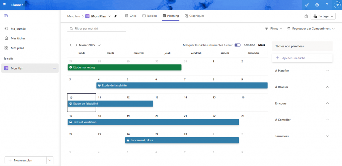Open more options for Mon Plan in sidebar
Viewport: 342px width, 166px height.
(x=54, y=68)
